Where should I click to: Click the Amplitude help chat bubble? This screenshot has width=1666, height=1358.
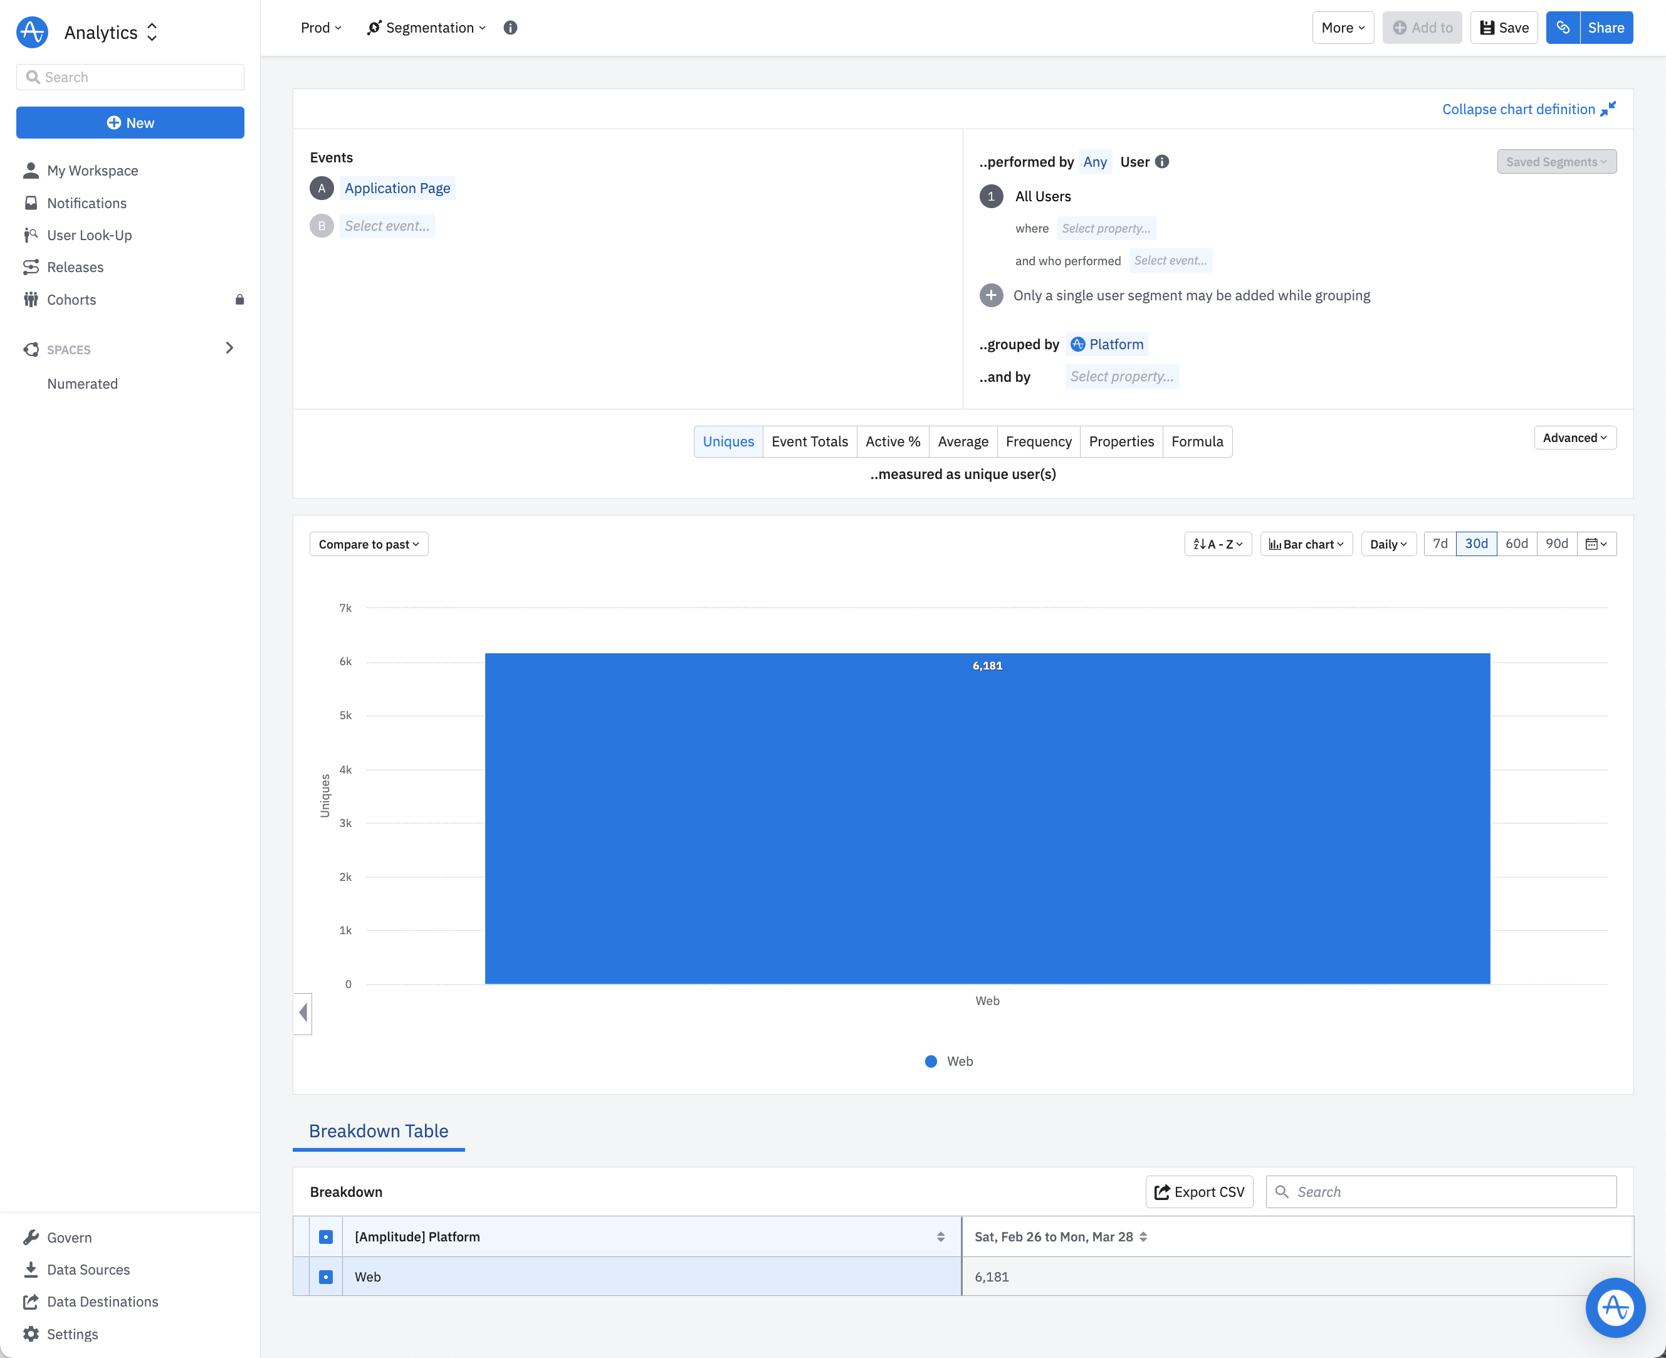[1615, 1307]
